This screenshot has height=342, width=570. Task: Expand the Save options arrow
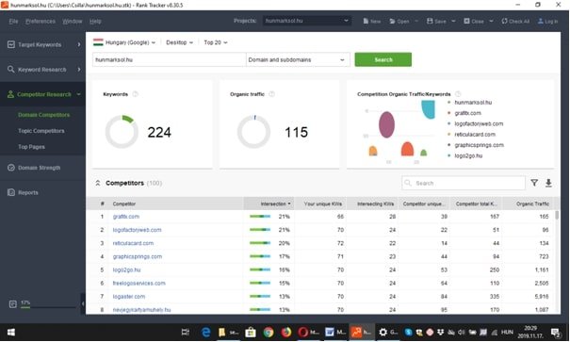pyautogui.click(x=453, y=21)
